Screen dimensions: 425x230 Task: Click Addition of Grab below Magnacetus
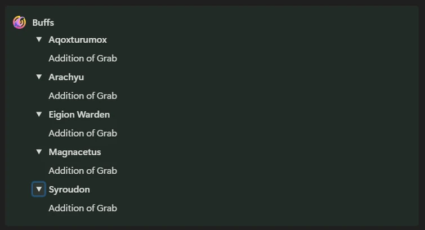coord(82,171)
